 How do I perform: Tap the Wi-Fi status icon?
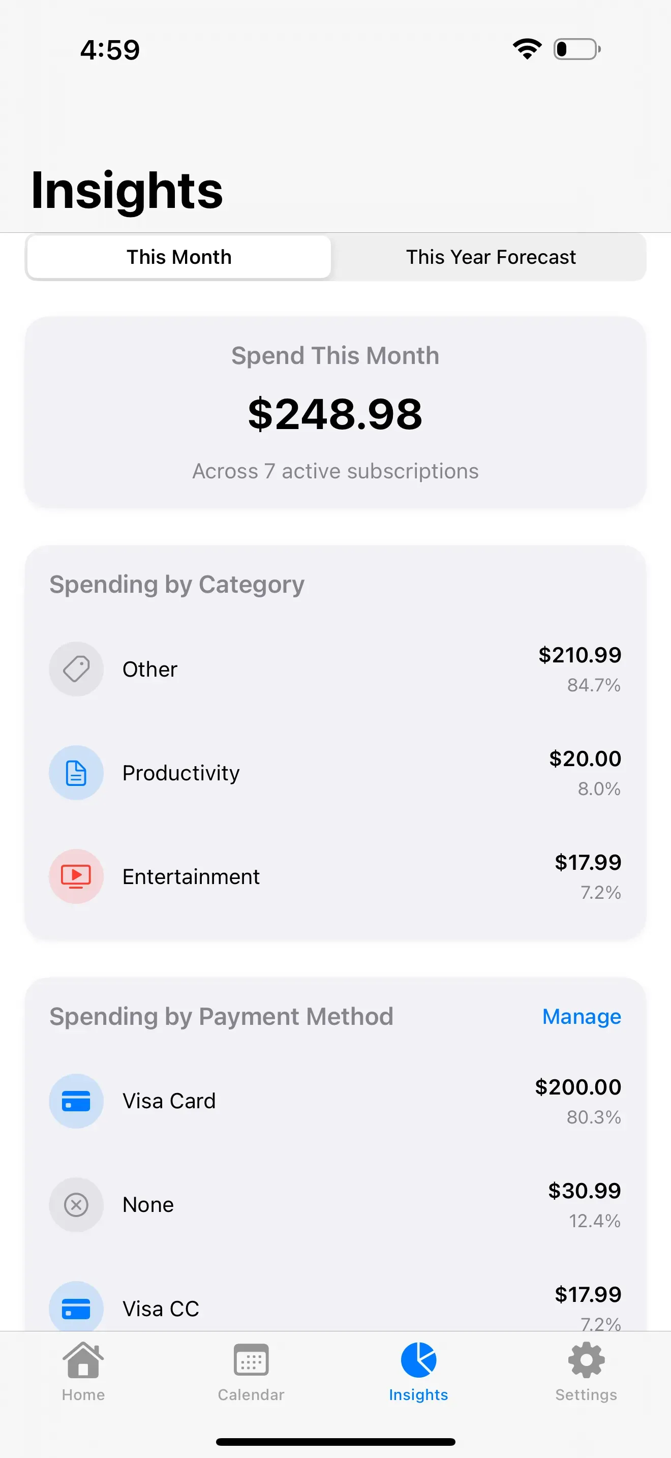[x=527, y=49]
